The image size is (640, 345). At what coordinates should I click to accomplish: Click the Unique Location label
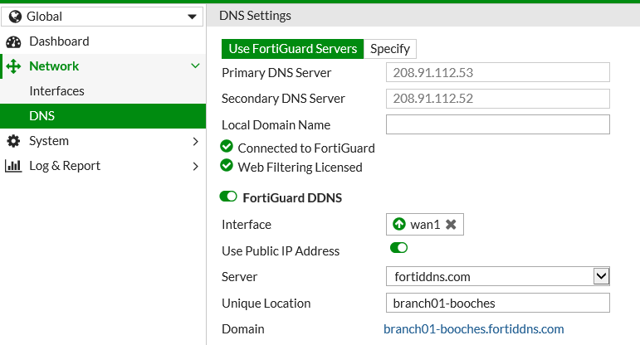coord(266,303)
